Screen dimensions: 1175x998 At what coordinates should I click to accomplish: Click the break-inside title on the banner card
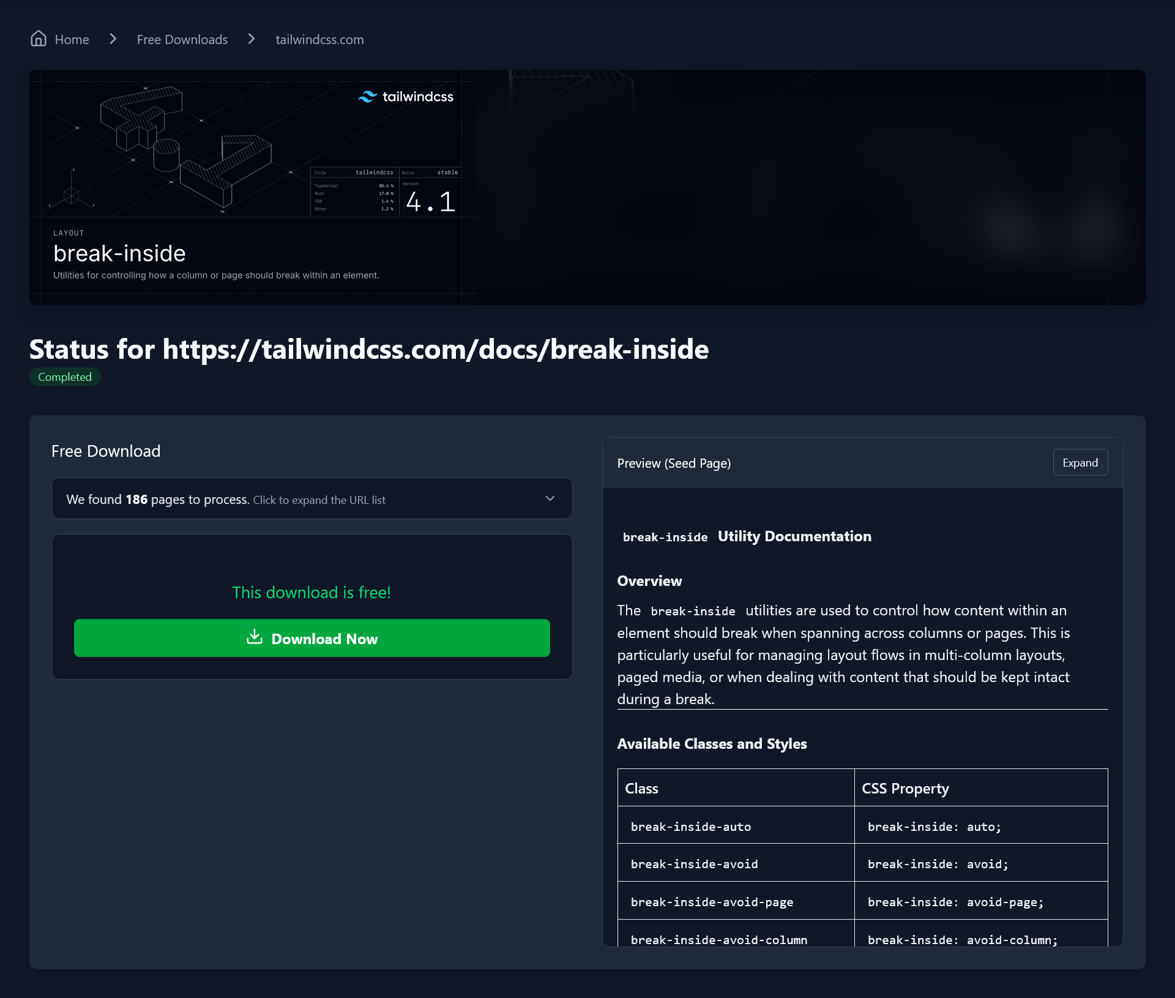pyautogui.click(x=119, y=253)
